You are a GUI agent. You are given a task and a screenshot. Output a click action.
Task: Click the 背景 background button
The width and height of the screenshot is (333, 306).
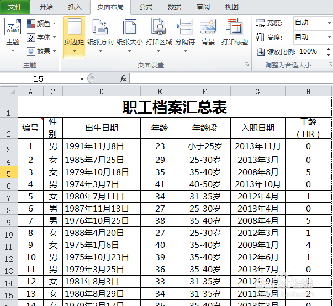208,32
